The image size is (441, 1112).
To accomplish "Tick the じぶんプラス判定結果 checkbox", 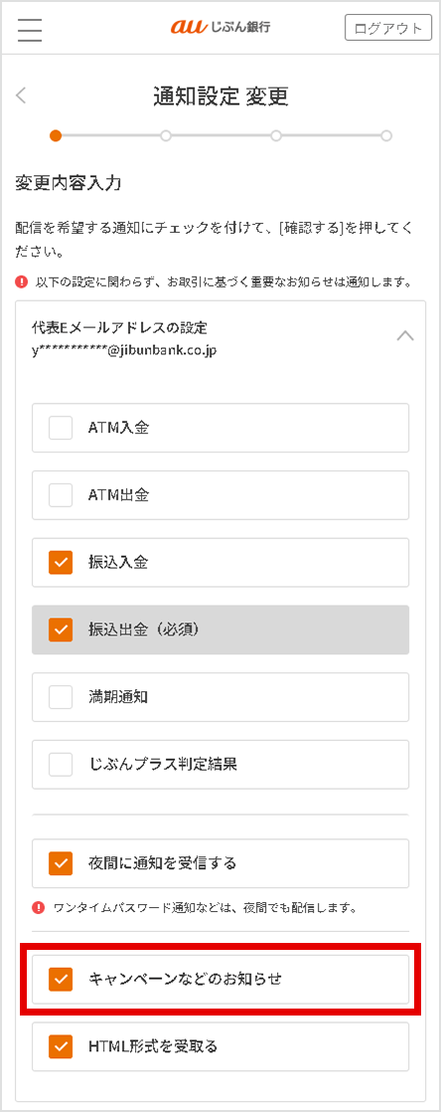I will click(x=61, y=764).
